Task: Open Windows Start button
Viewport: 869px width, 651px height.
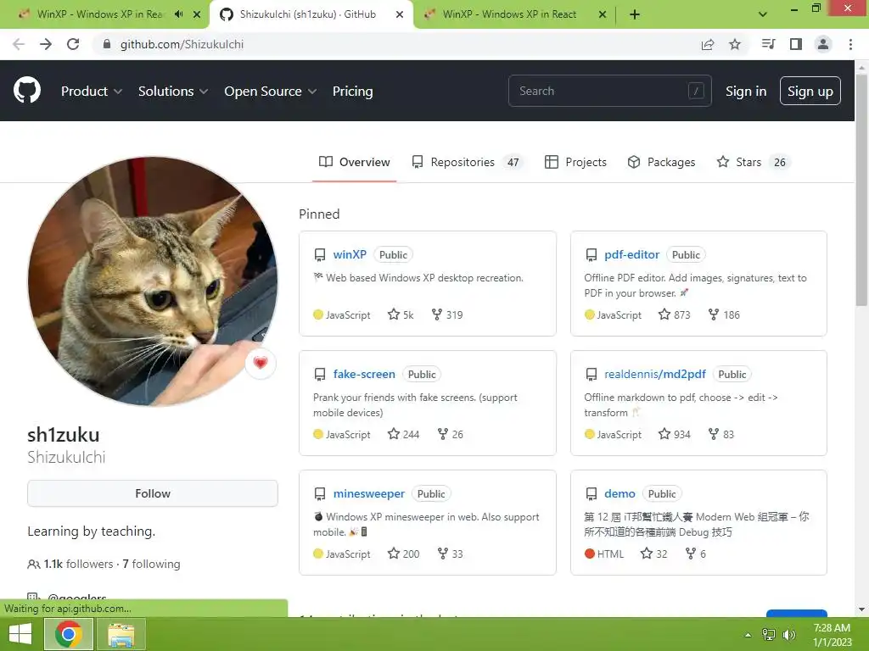Action: (20, 634)
